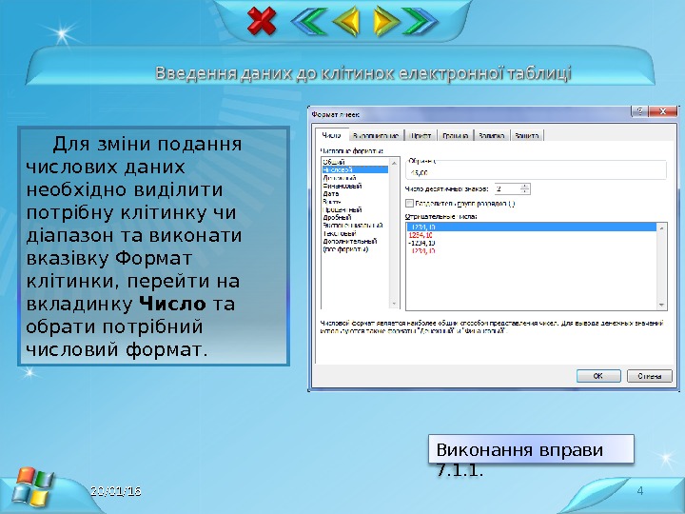Go to previous slide with yellow left arrow

346,21
